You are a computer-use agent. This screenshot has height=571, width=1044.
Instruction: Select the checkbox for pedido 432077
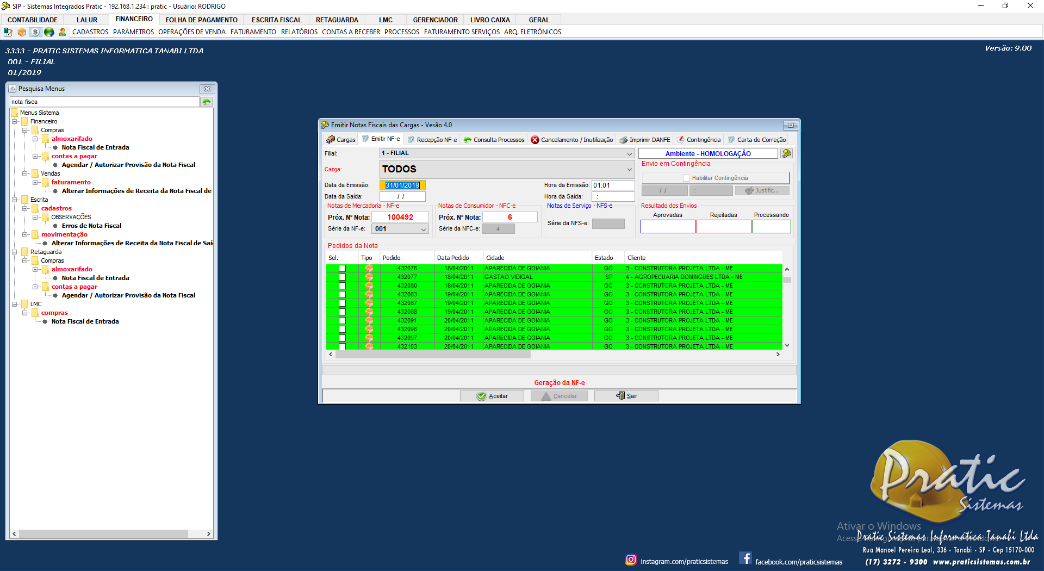(x=342, y=277)
